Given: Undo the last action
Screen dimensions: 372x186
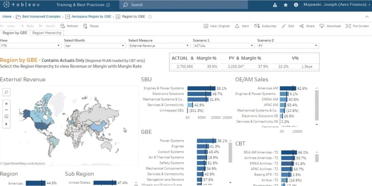Looking at the screenshot, I should click(7, 26).
